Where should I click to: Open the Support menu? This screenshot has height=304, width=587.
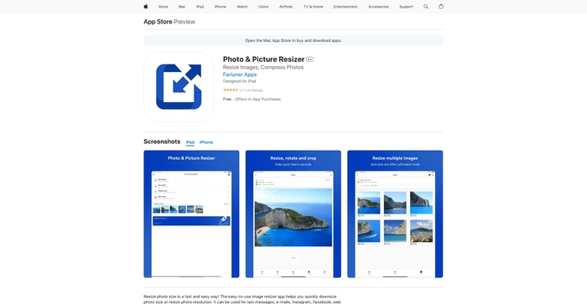pos(406,7)
